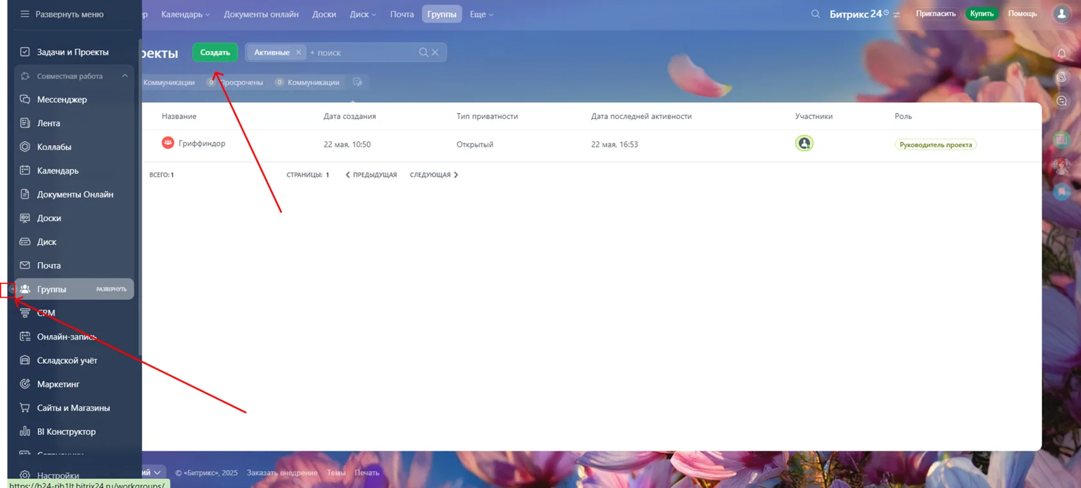
Task: Click the green Купить button
Action: (x=982, y=14)
